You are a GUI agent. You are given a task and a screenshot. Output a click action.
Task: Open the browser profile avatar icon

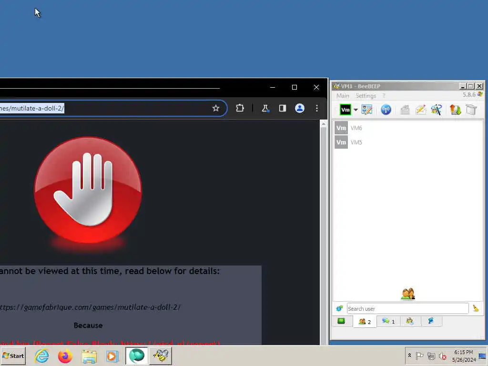pyautogui.click(x=300, y=108)
